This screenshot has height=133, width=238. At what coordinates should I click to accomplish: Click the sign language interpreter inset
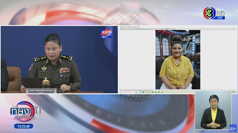213,110
